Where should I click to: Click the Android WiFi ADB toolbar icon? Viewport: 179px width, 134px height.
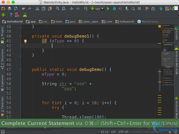pyautogui.click(x=25, y=15)
